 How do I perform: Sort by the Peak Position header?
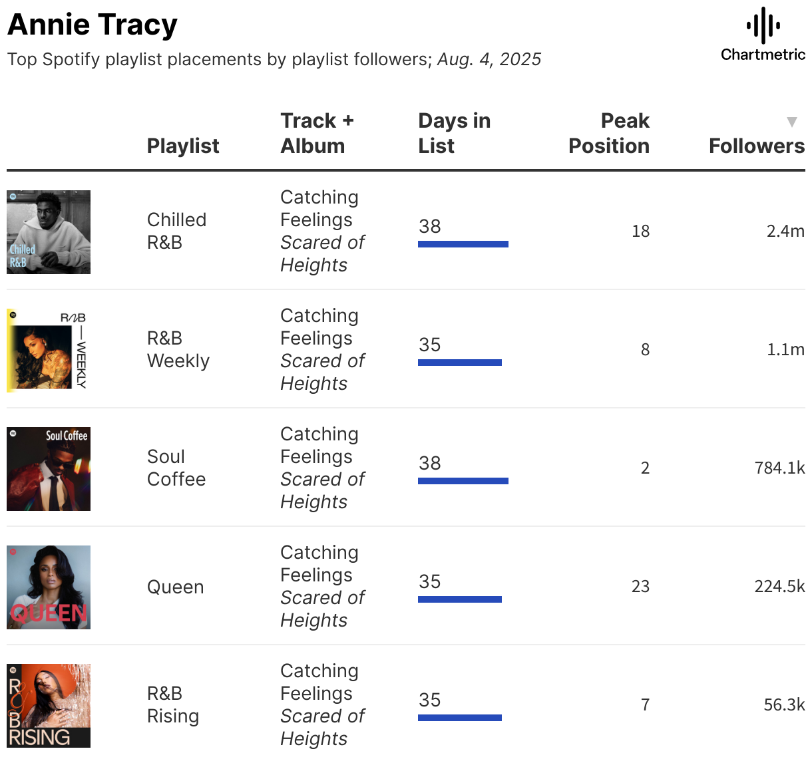point(609,133)
